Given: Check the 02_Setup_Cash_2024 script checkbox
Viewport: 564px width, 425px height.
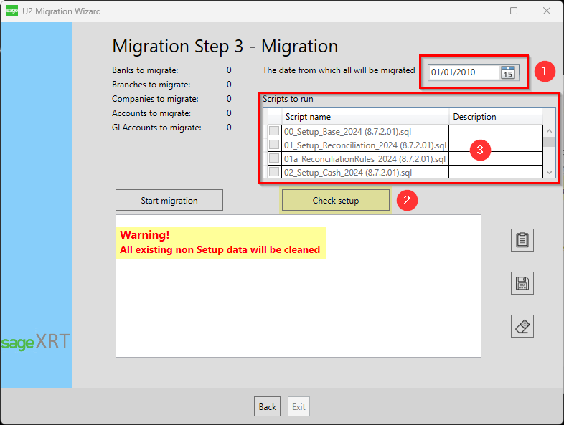Looking at the screenshot, I should coord(274,172).
